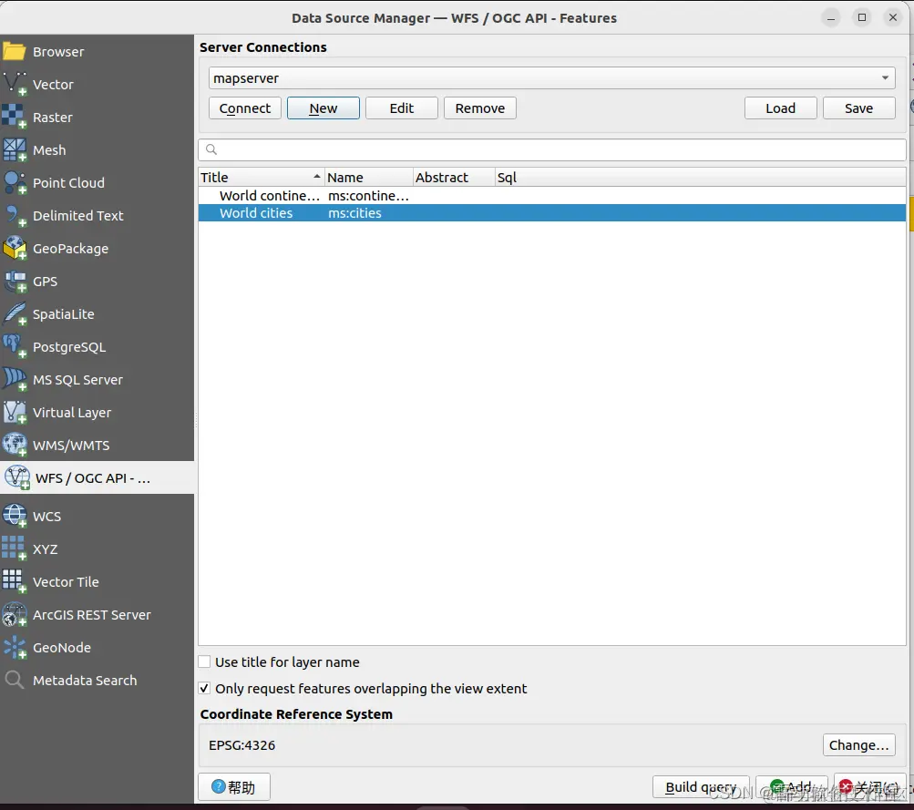Switch to the Raster tab label
The height and width of the screenshot is (810, 914).
53,118
